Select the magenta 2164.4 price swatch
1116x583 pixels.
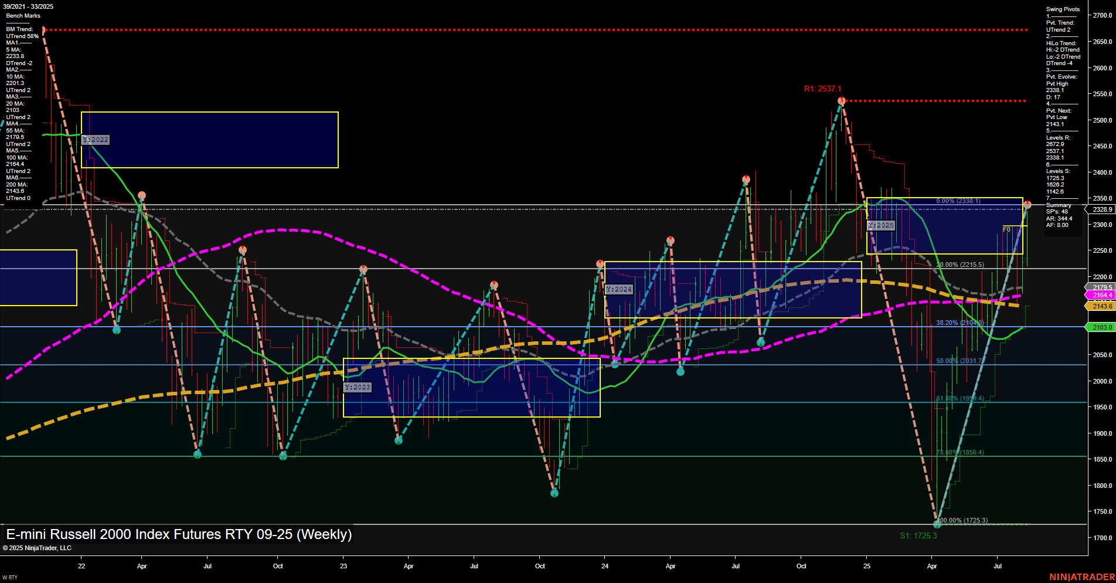[x=1101, y=295]
